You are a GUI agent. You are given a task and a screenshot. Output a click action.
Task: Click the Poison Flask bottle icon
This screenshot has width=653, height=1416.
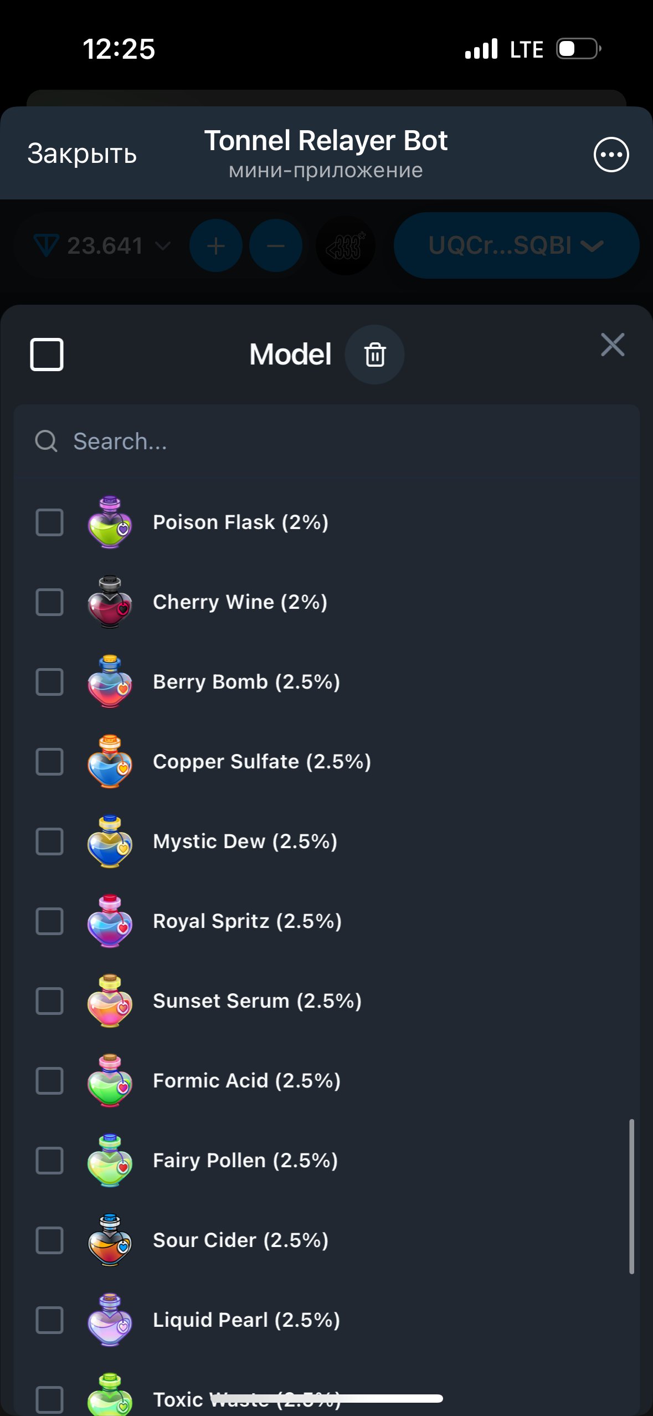point(110,522)
